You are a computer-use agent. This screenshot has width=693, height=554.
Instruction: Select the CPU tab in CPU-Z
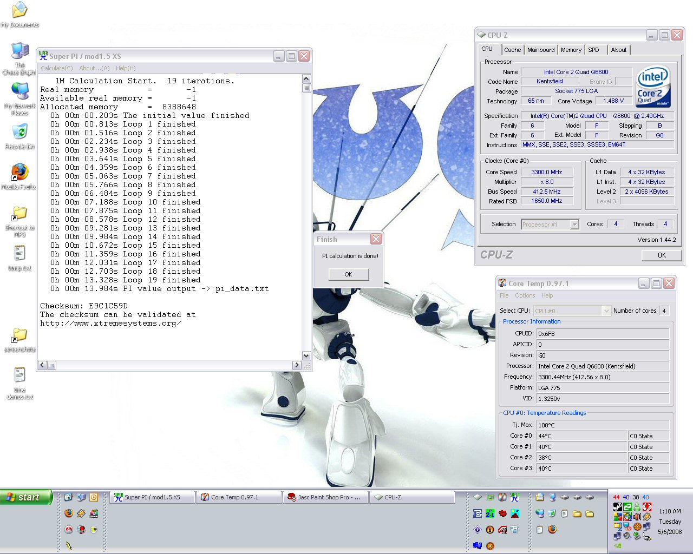[x=487, y=49]
